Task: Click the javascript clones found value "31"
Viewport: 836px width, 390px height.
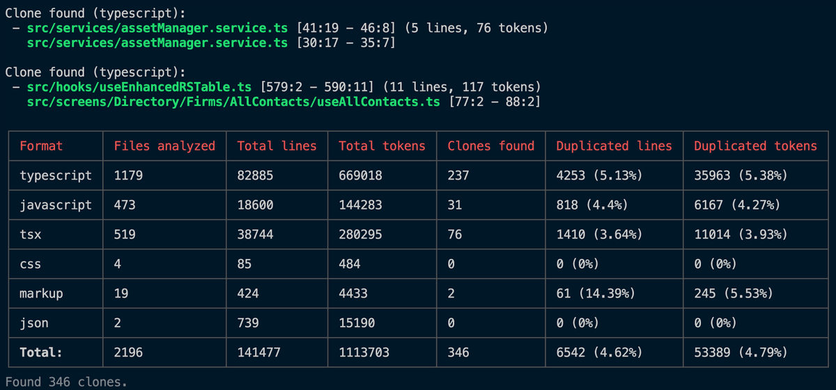Action: pos(454,205)
